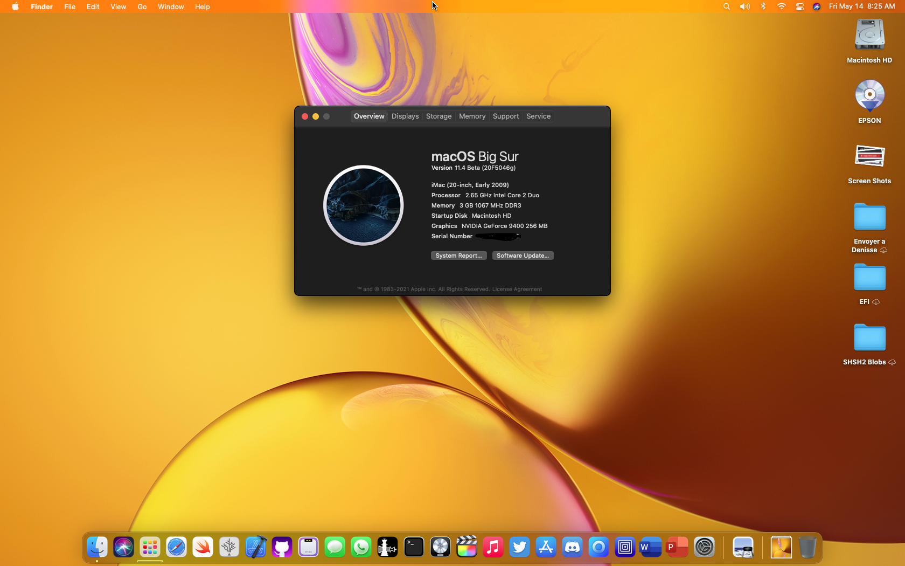Launch Xcode from the Dock
905x566 pixels.
tap(256, 548)
